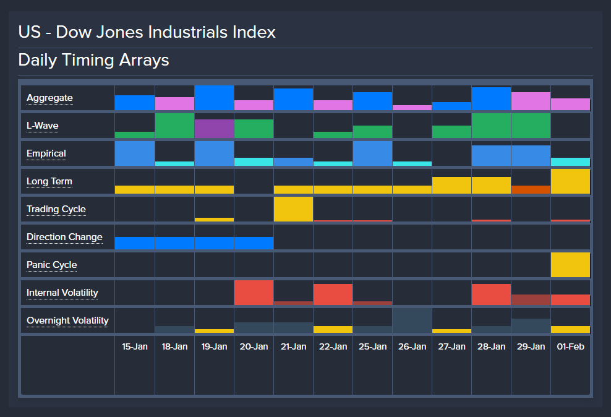Click the Empirical row label
Viewport: 611px width, 417px height.
[46, 153]
